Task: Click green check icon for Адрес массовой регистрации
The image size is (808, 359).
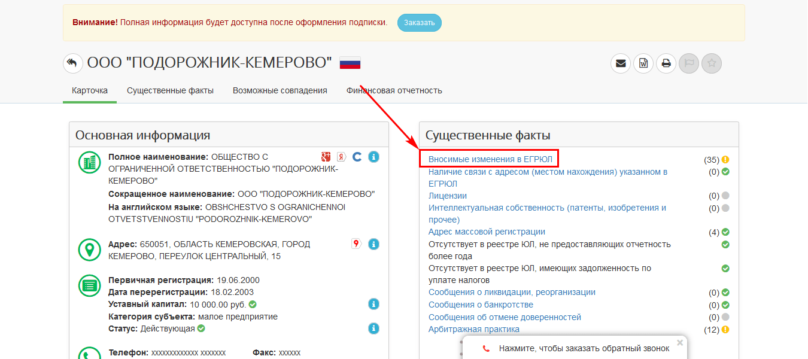Action: 725,232
